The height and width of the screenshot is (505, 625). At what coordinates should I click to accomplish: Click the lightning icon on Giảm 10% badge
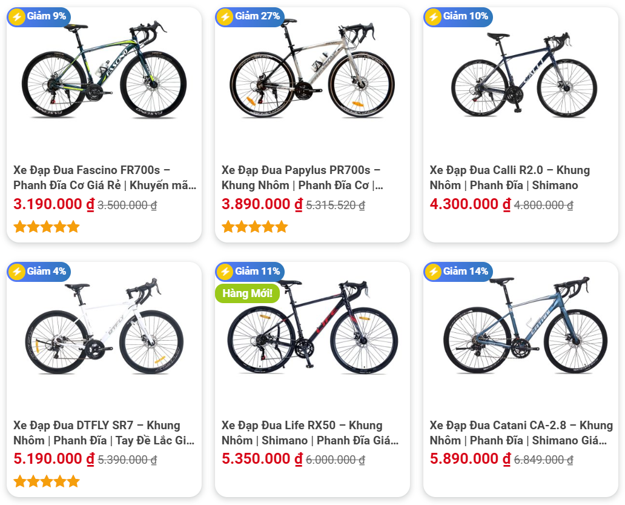[x=433, y=17]
